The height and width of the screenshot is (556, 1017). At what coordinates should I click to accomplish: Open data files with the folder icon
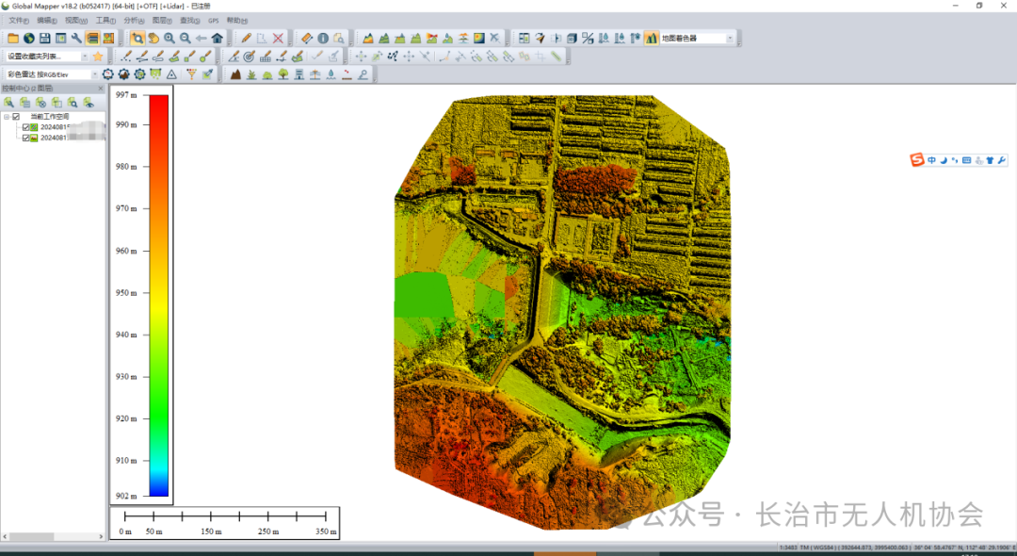[x=13, y=39]
